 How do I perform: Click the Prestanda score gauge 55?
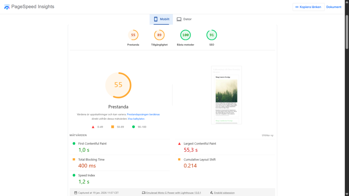(133, 35)
